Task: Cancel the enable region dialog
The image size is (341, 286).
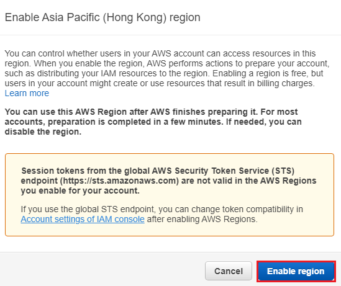Action: point(229,270)
